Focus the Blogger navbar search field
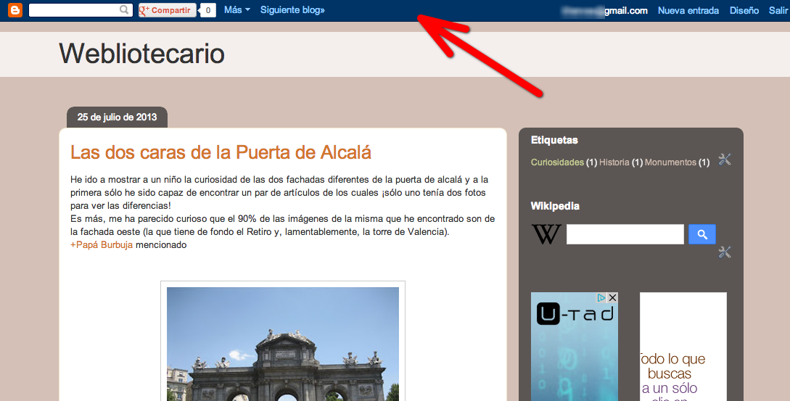Screen dimensions: 790x401 coord(81,10)
